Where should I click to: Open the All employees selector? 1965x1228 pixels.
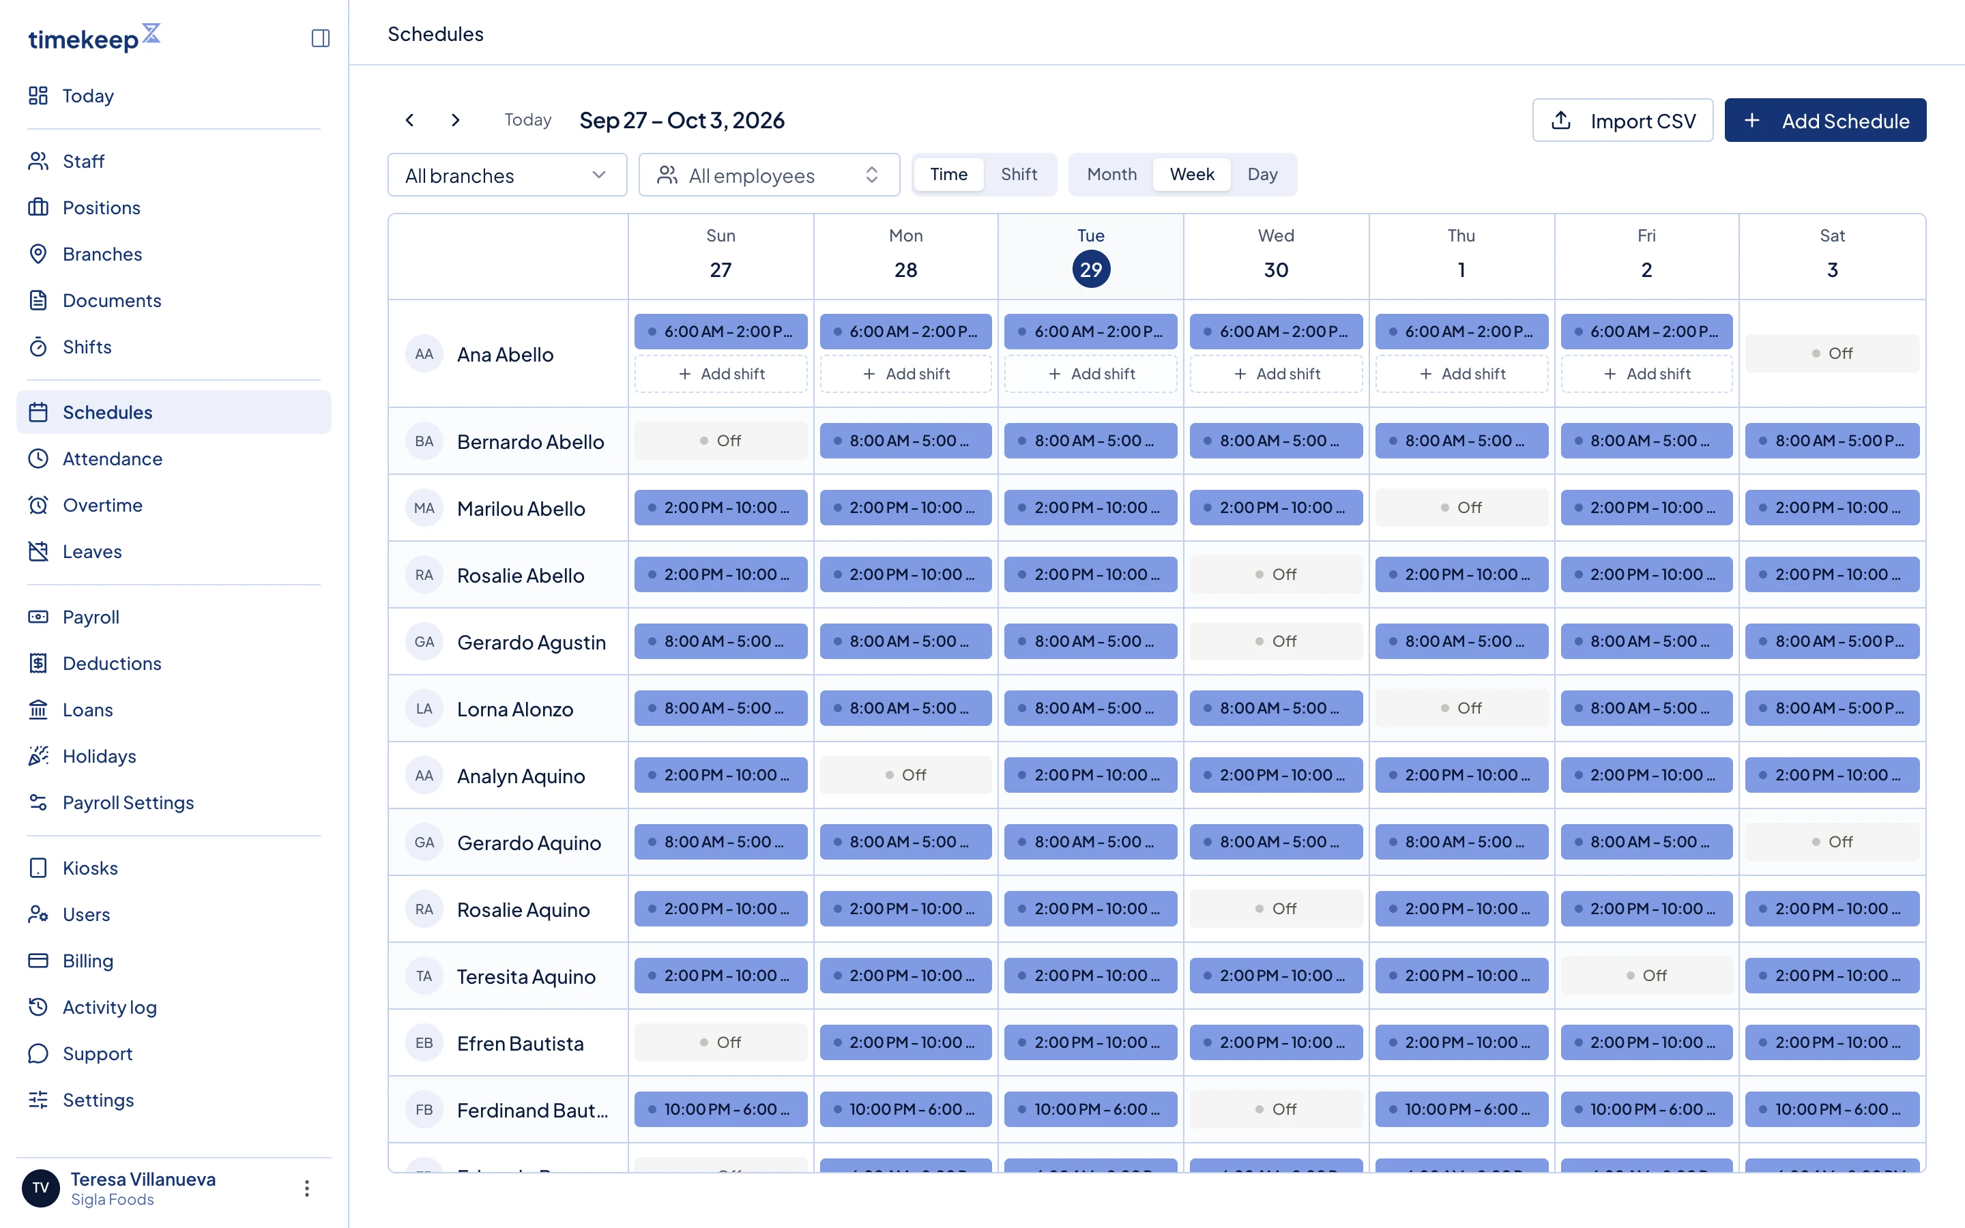point(769,175)
